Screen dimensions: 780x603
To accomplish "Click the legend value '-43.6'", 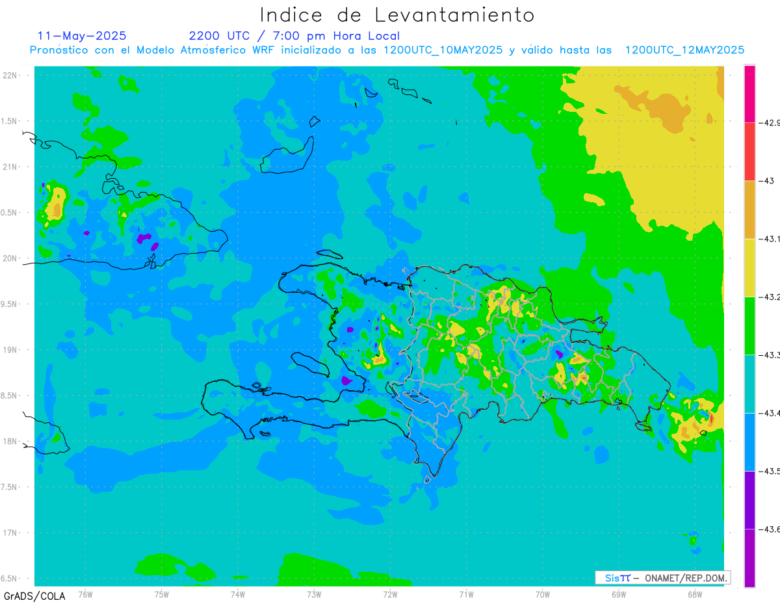I will (x=768, y=529).
